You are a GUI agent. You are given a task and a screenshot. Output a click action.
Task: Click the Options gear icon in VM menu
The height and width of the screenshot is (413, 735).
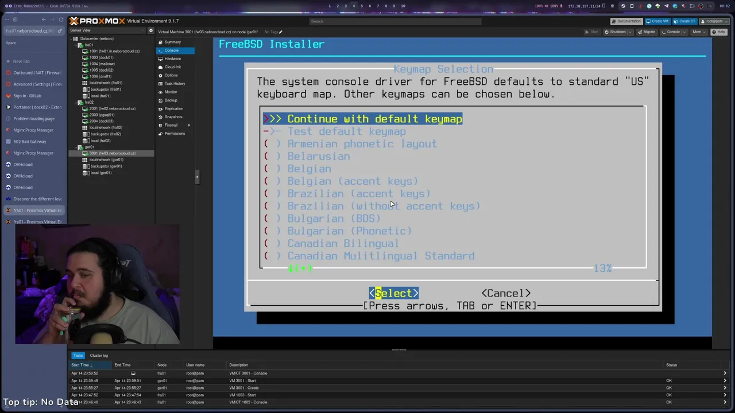pos(161,75)
